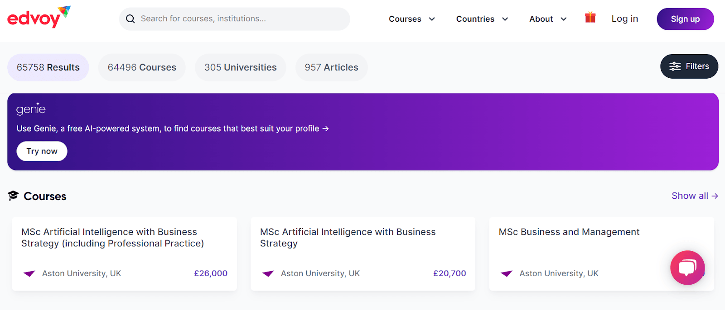The width and height of the screenshot is (725, 310).
Task: Click Aston University, UK on £20,700 card
Action: 320,273
